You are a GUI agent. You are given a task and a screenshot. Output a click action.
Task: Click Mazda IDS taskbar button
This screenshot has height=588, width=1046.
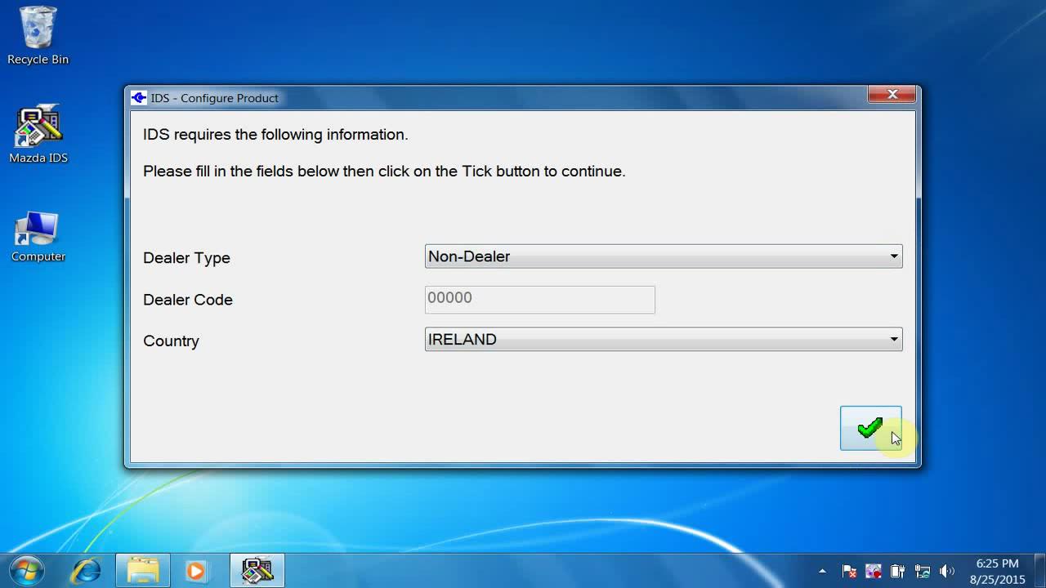[257, 571]
